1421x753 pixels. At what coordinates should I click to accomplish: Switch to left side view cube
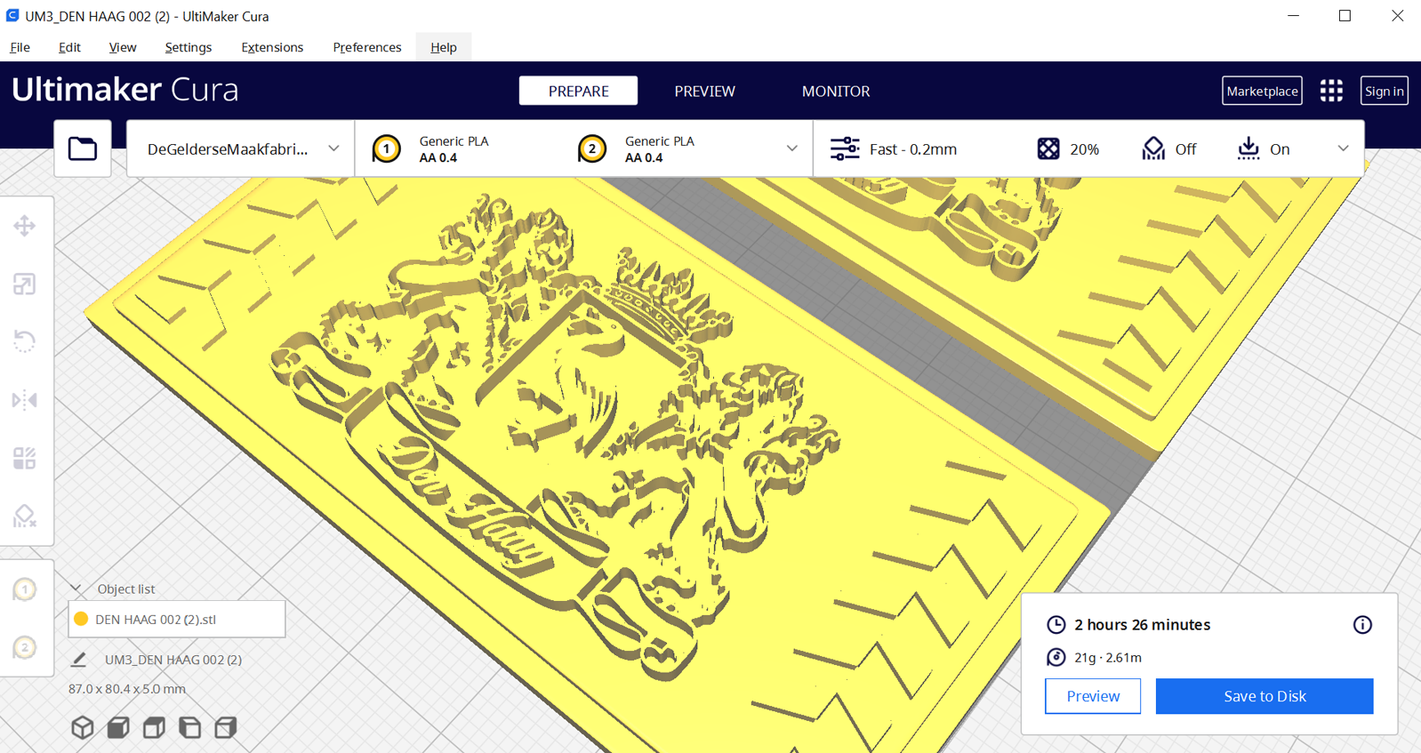pos(189,727)
